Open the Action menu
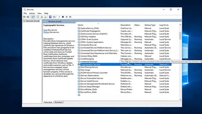 tap(32, 13)
